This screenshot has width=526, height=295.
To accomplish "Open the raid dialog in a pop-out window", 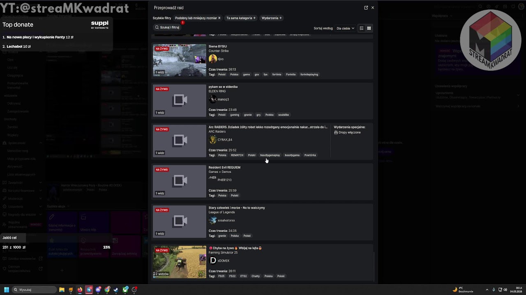I will point(366,7).
